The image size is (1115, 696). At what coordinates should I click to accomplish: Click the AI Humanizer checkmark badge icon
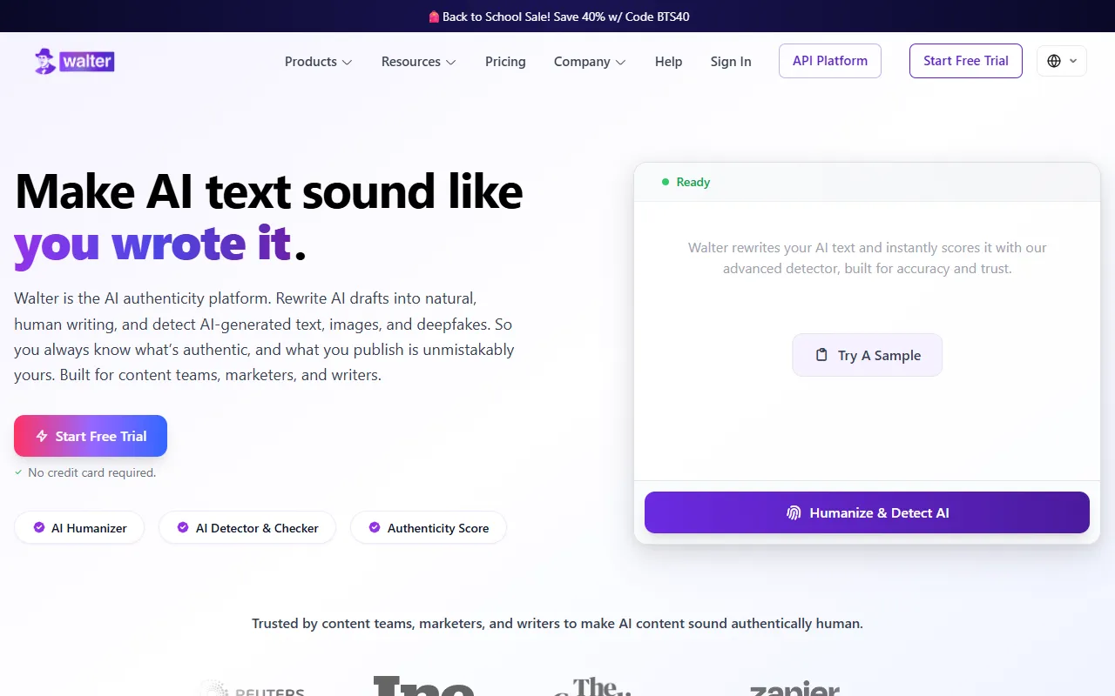point(39,527)
